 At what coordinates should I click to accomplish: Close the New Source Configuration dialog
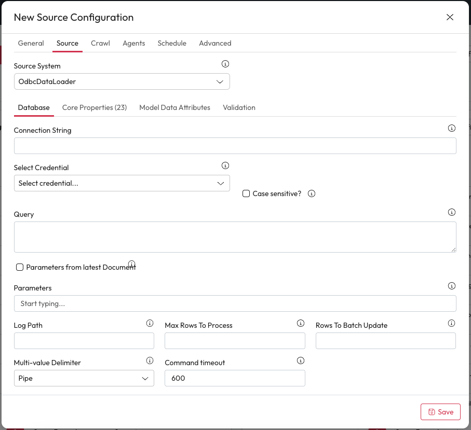click(x=450, y=17)
